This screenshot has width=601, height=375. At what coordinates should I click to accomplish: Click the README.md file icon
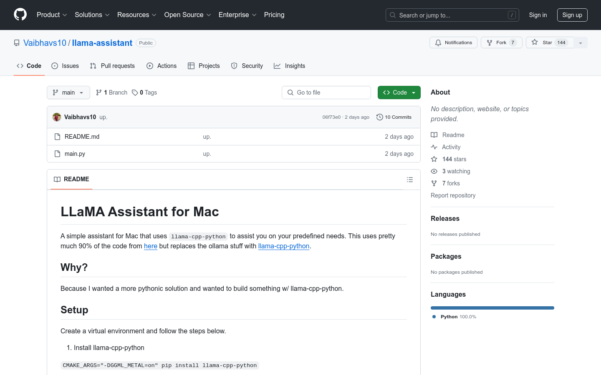58,137
